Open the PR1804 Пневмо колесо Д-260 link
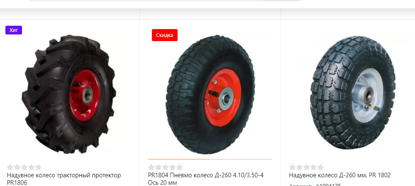Viewport: 415px width, 186px height. 206,179
